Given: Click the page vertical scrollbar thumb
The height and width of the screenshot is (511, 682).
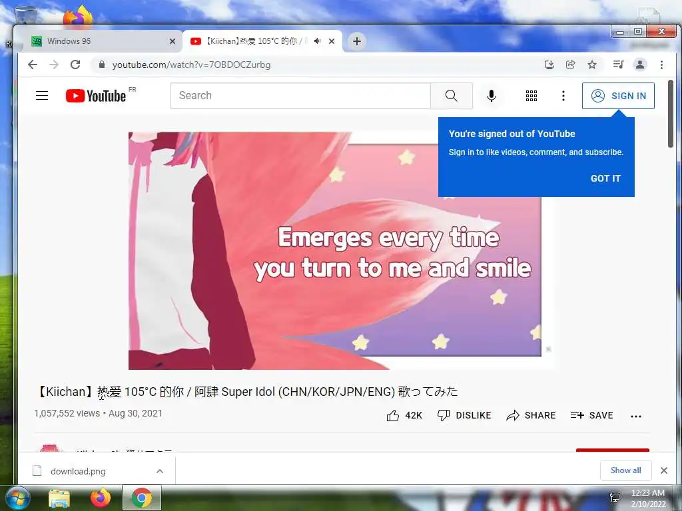Looking at the screenshot, I should [670, 114].
